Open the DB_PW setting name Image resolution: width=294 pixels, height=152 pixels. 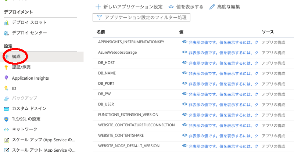104,94
